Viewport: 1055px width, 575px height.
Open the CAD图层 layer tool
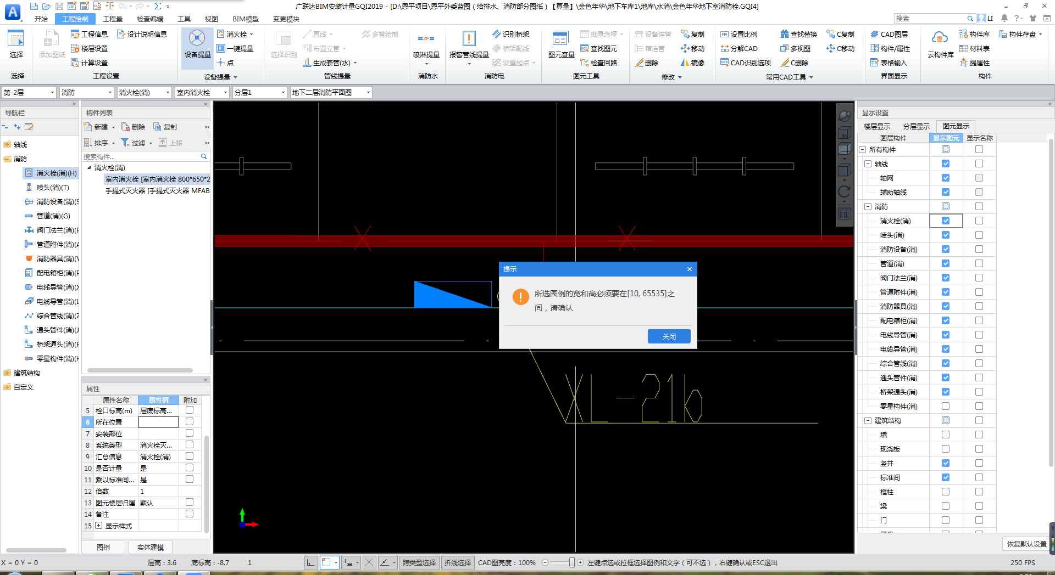tap(889, 34)
